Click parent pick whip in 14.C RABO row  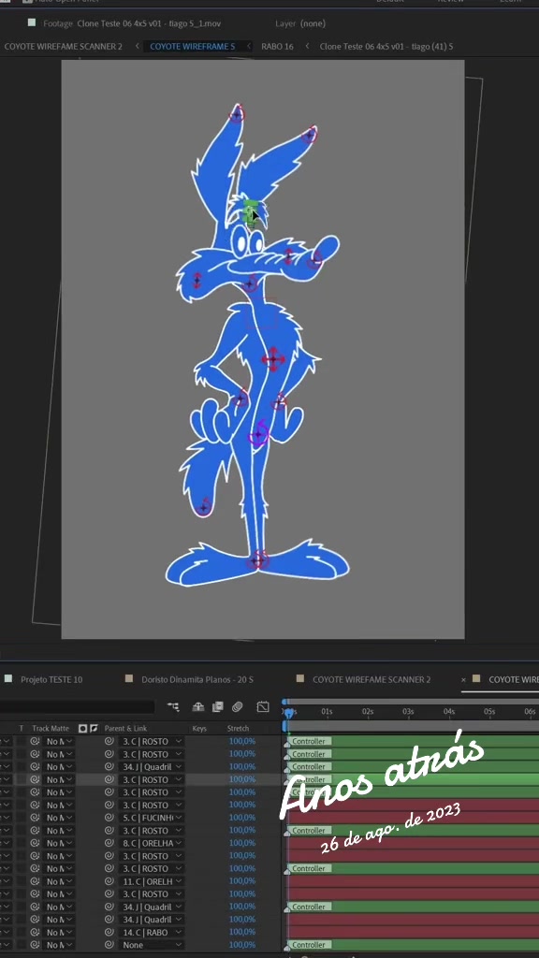(x=109, y=933)
